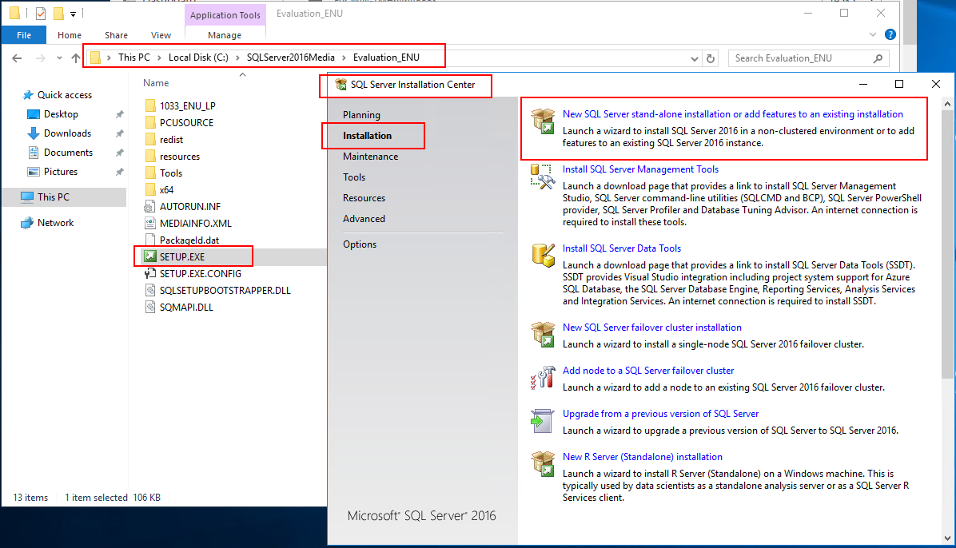Image resolution: width=956 pixels, height=548 pixels.
Task: Expand the ribbon with the chevron
Action: 873,34
